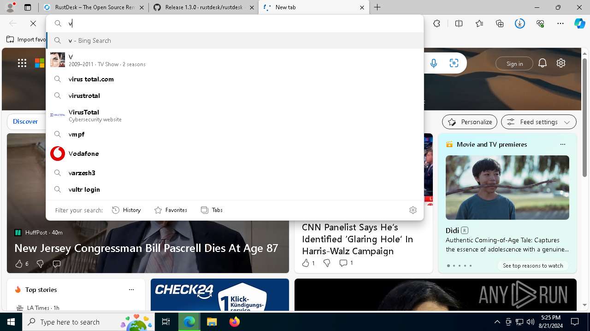Dislike the Pascrell article

coord(40,264)
